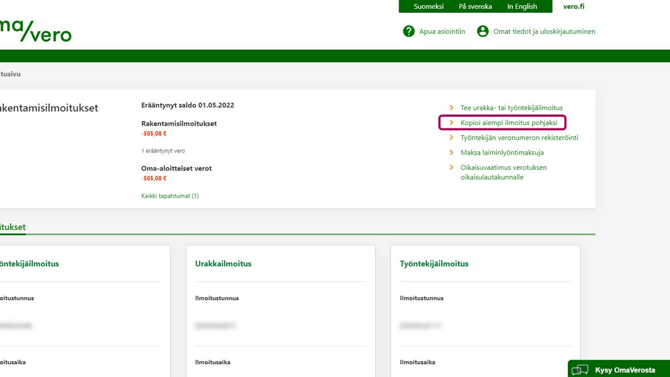Viewport: 670px width, 377px height.
Task: Click arrow beside Kopioi aiempi ilmoitus pohjaksi
Action: click(x=452, y=122)
